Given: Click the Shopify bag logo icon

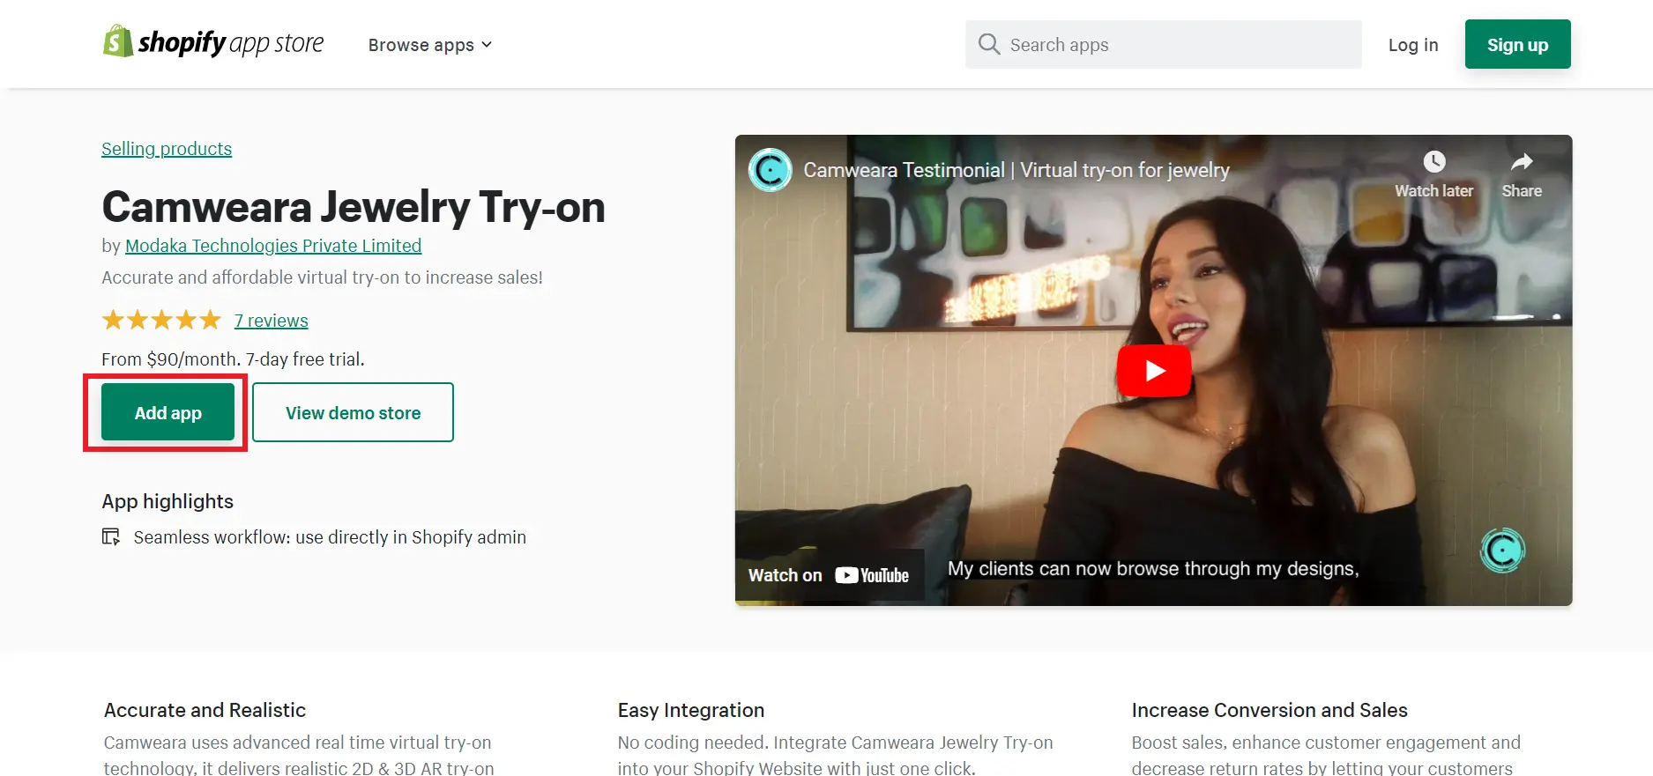Looking at the screenshot, I should [x=117, y=41].
